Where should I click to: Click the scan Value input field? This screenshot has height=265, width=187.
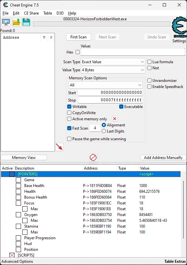click(x=133, y=52)
